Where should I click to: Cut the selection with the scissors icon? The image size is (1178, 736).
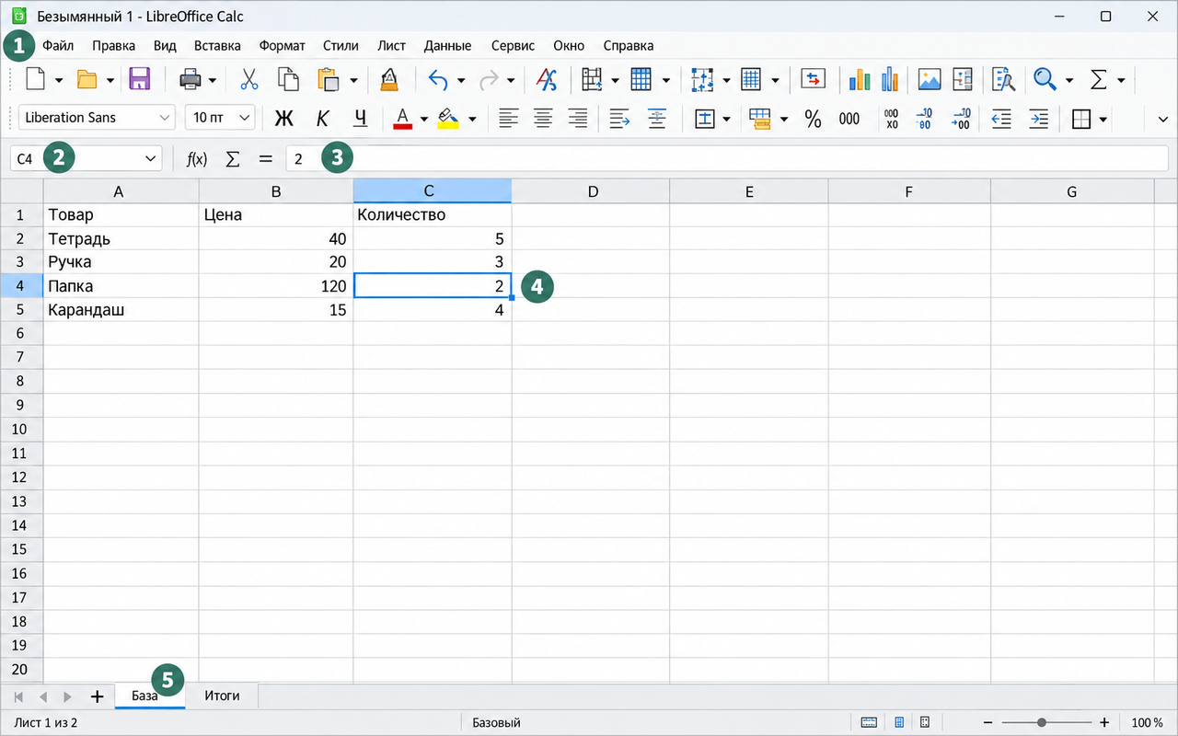click(248, 80)
